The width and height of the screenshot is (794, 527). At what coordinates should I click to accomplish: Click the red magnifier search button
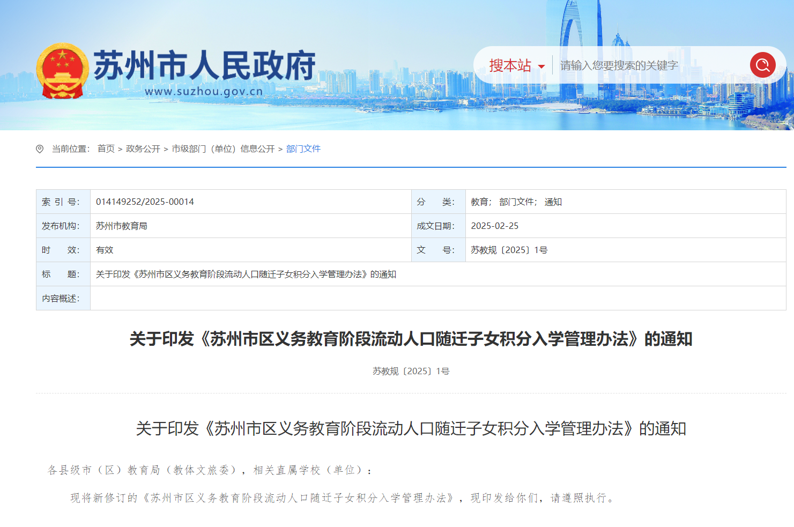[x=762, y=65]
